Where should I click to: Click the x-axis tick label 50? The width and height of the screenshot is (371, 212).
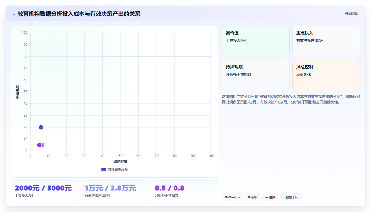point(120,156)
